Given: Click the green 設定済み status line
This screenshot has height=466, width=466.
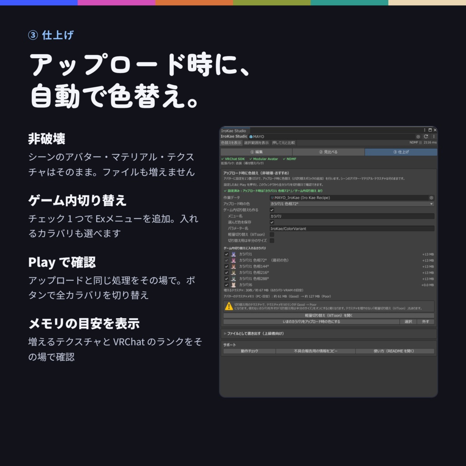Looking at the screenshot, I should pos(273,191).
